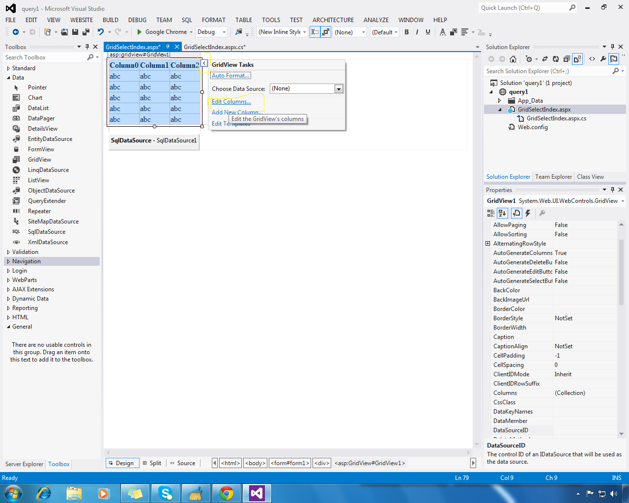Open Edit Columns from GridView Tasks
The width and height of the screenshot is (629, 503).
[x=231, y=102]
